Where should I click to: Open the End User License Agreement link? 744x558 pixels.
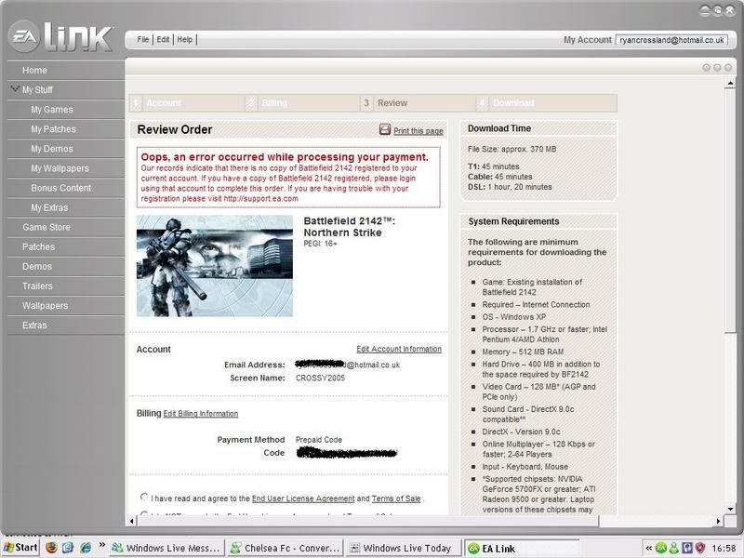(302, 499)
